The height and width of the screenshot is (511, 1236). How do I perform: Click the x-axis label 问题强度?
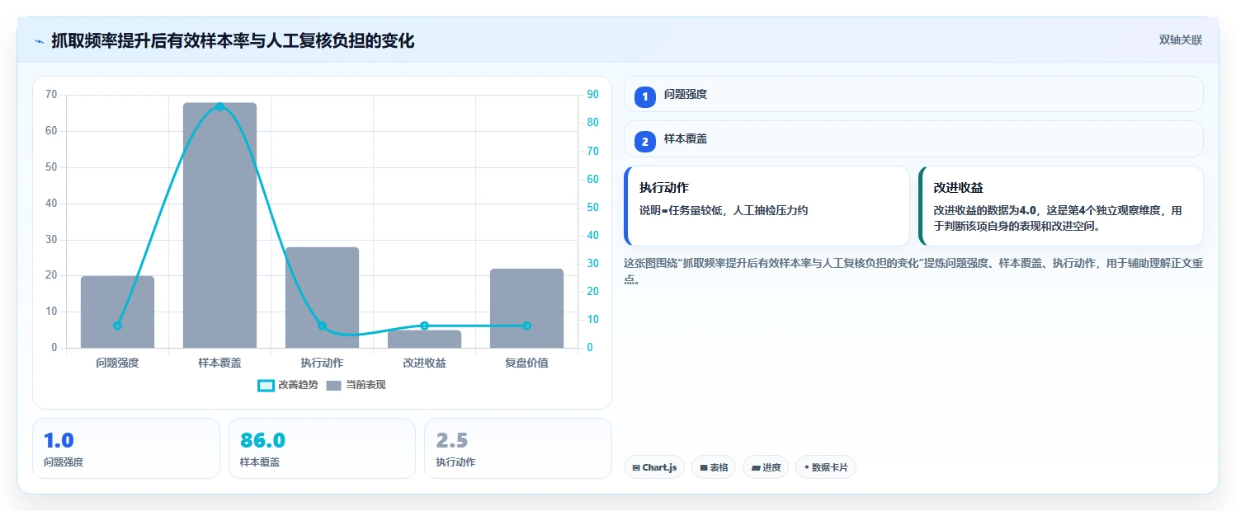(117, 363)
